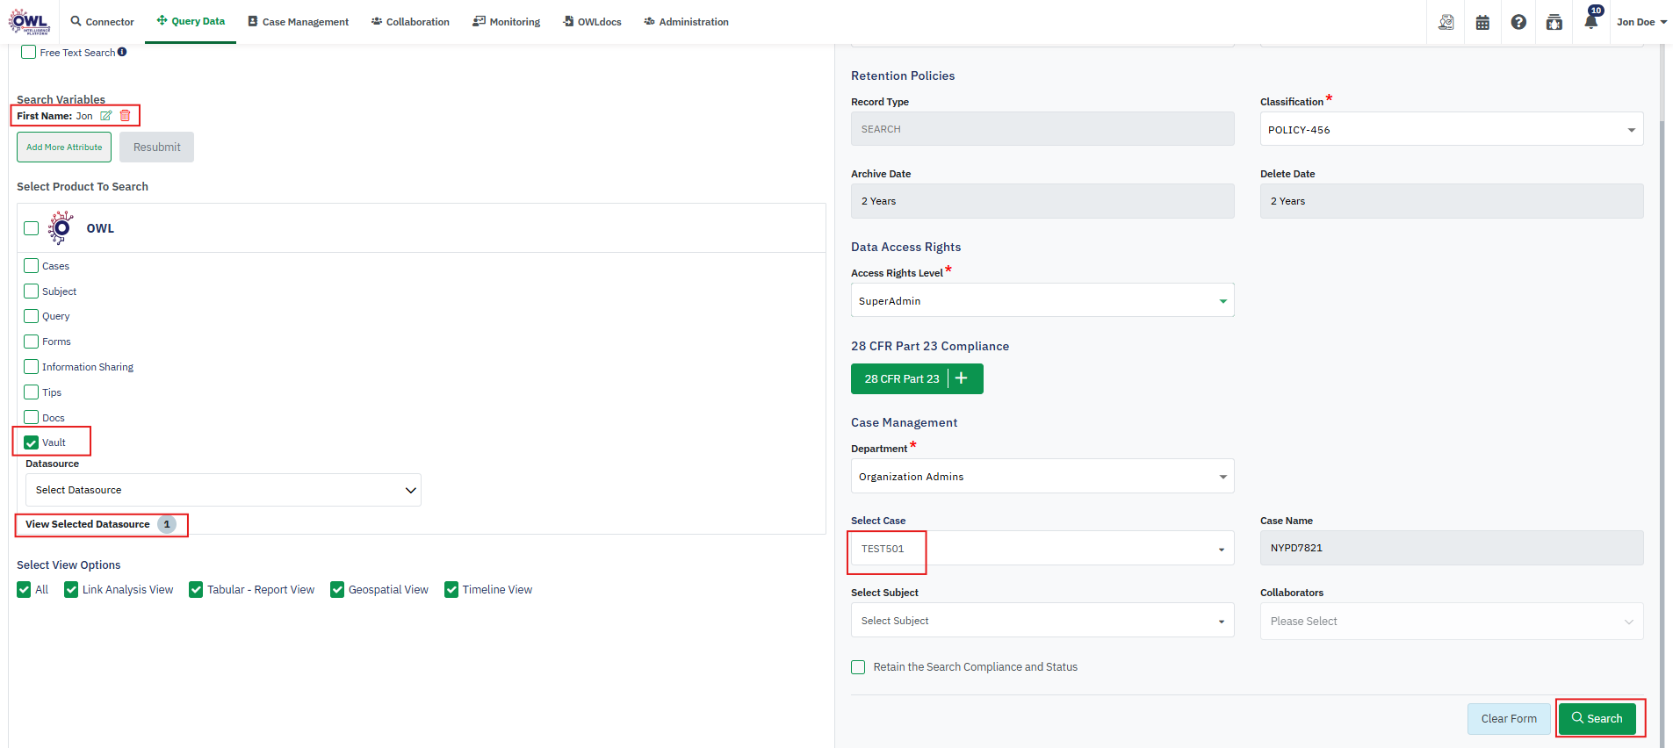Click the Add More Attribute button

(x=64, y=147)
